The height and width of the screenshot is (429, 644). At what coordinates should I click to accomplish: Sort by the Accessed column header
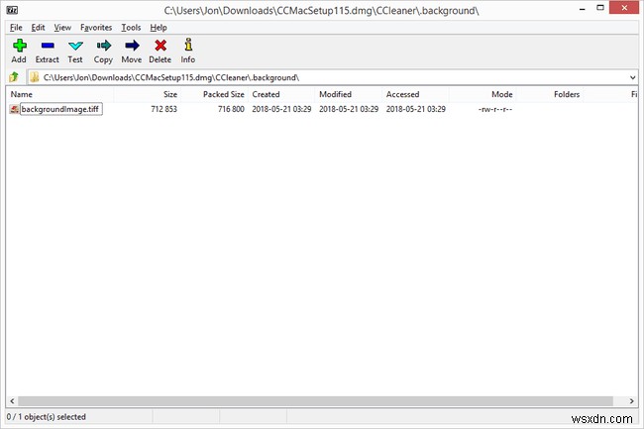click(x=415, y=94)
